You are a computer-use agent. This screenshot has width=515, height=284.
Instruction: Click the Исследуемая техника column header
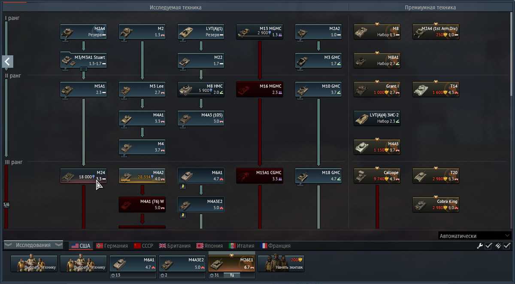pyautogui.click(x=176, y=7)
